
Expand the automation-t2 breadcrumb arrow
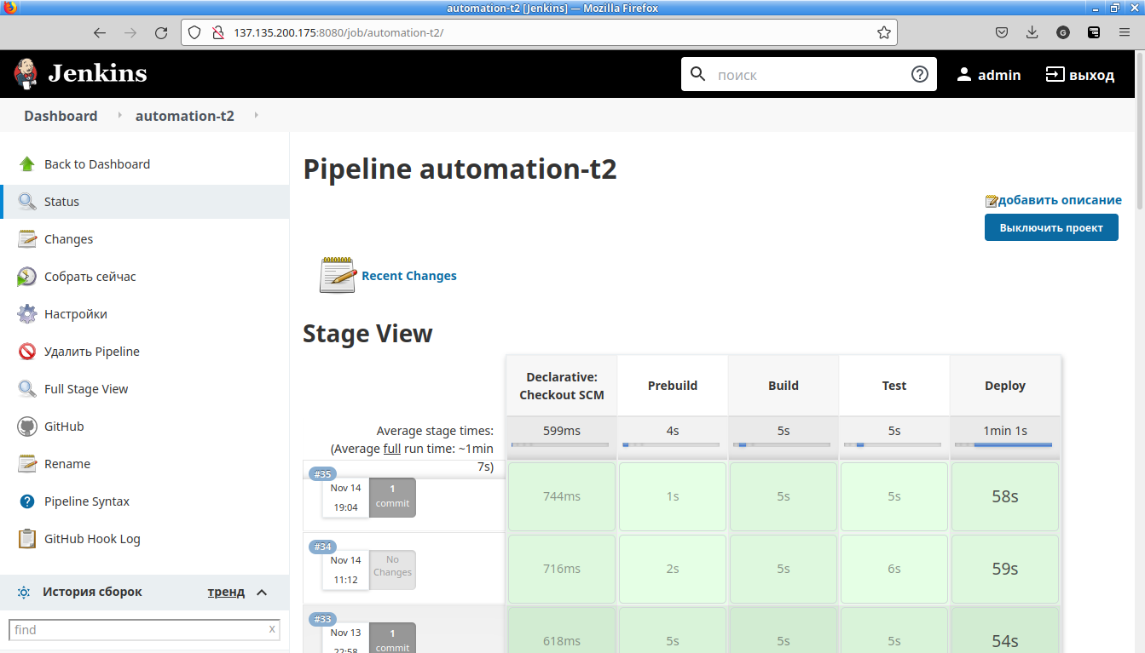coord(256,115)
